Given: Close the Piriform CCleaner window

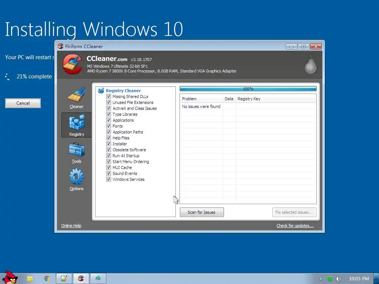Looking at the screenshot, I should click(x=316, y=46).
